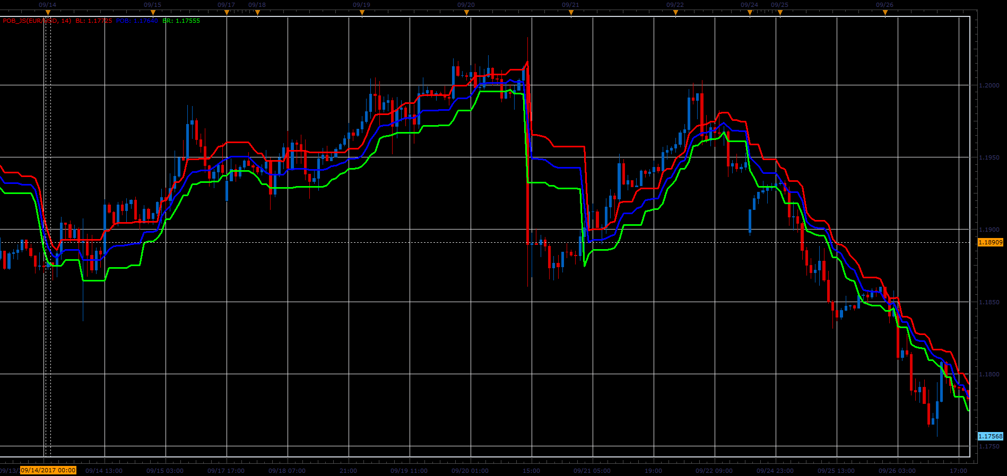Click the 09/24 23:00 time axis label
Image resolution: width=1007 pixels, height=476 pixels.
click(775, 471)
